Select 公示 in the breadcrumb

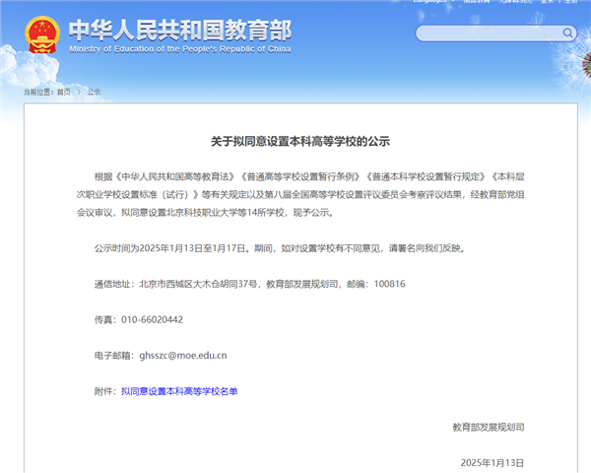[x=94, y=92]
